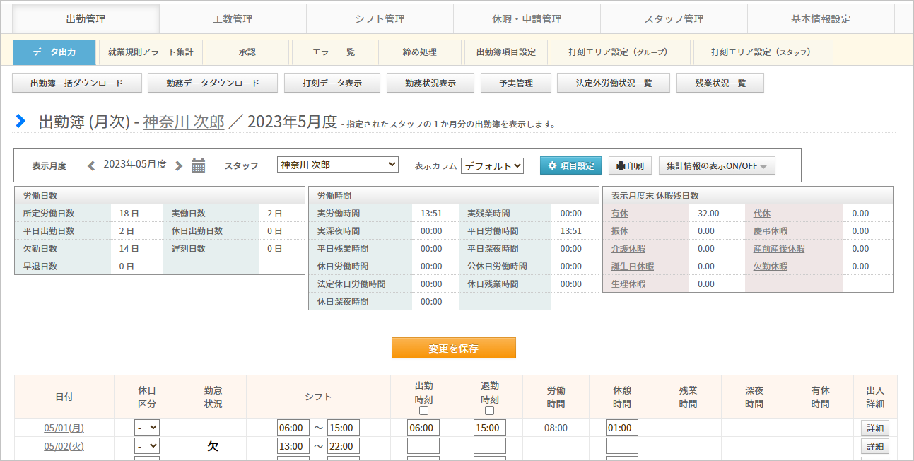The width and height of the screenshot is (914, 461).
Task: Go to next month arrow
Action: pyautogui.click(x=179, y=165)
